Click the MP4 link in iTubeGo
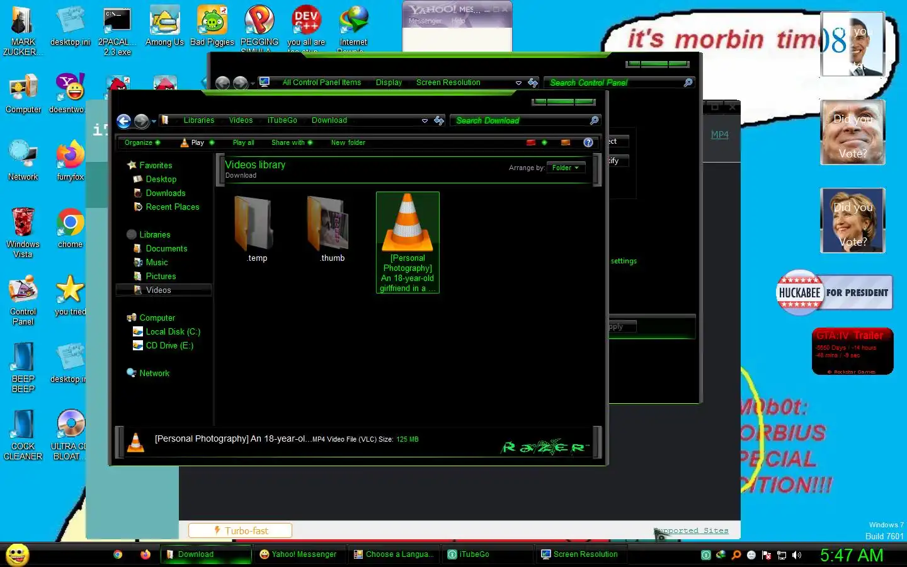The width and height of the screenshot is (907, 567). coord(720,135)
